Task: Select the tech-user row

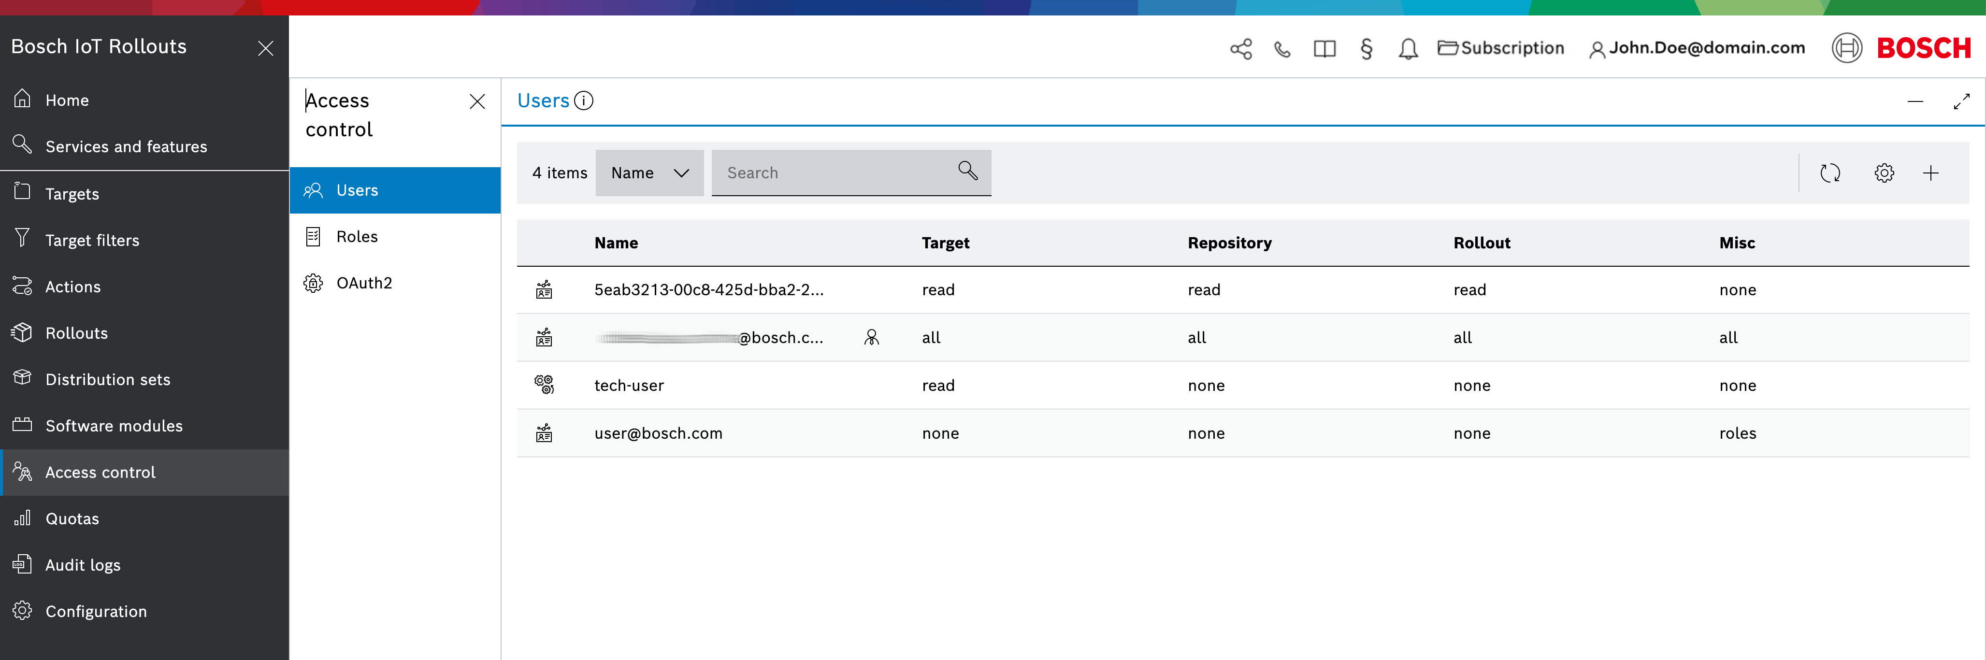Action: point(1243,386)
